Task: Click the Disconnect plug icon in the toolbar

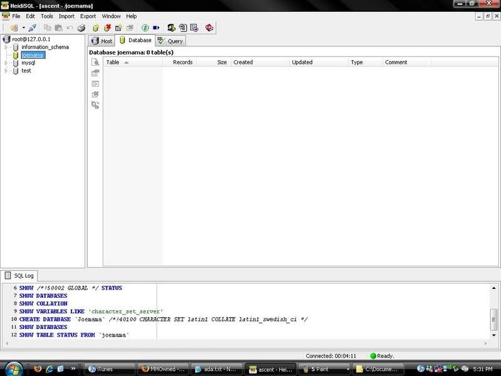Action: click(x=33, y=28)
